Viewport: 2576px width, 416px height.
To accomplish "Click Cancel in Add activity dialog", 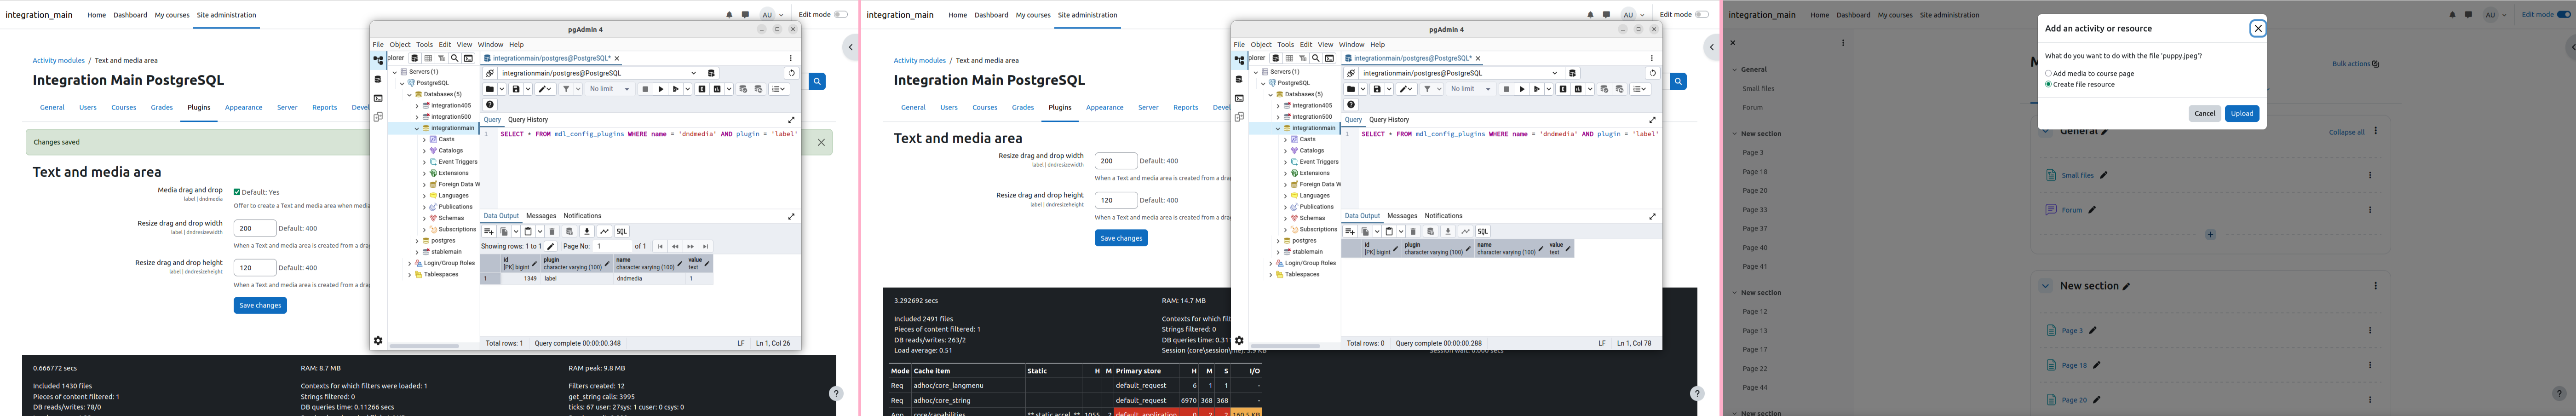I will point(2205,114).
